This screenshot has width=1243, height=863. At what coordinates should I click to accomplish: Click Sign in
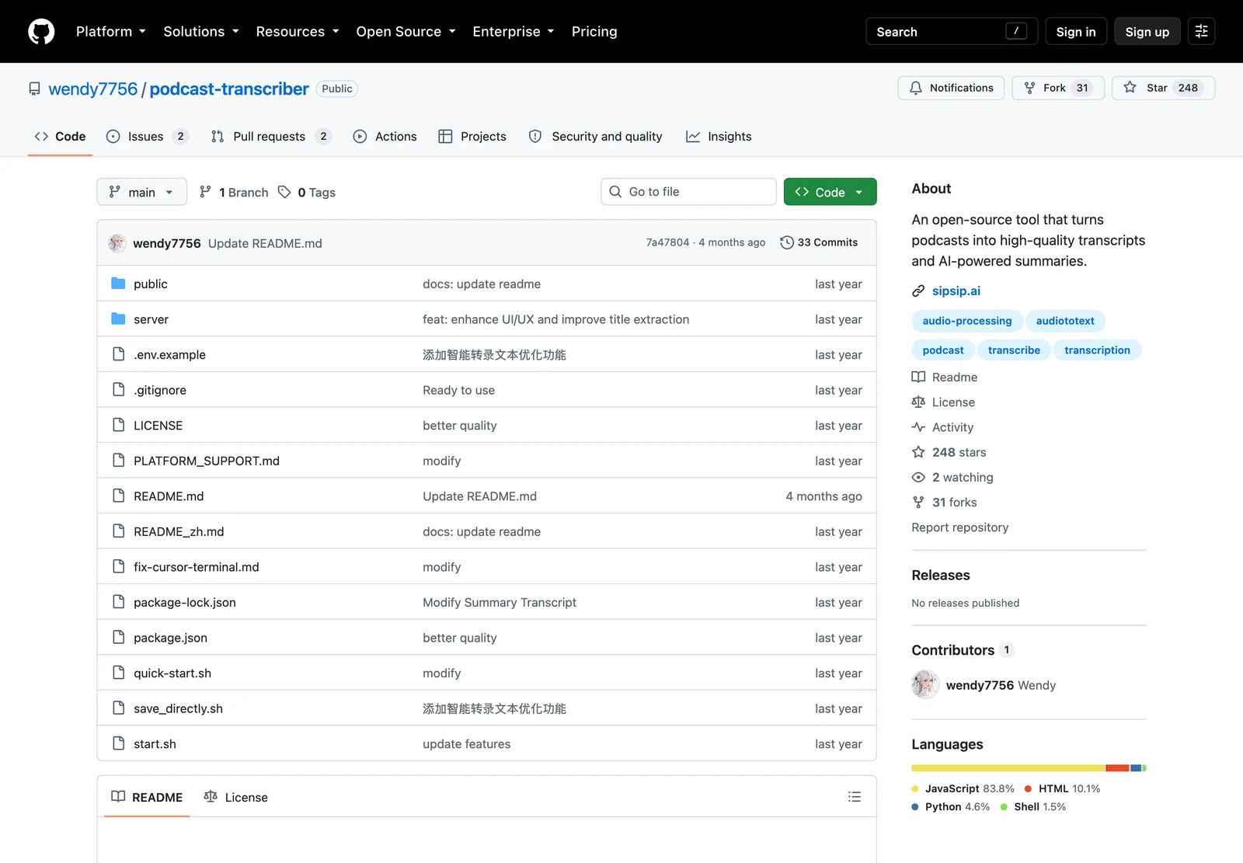pos(1076,31)
